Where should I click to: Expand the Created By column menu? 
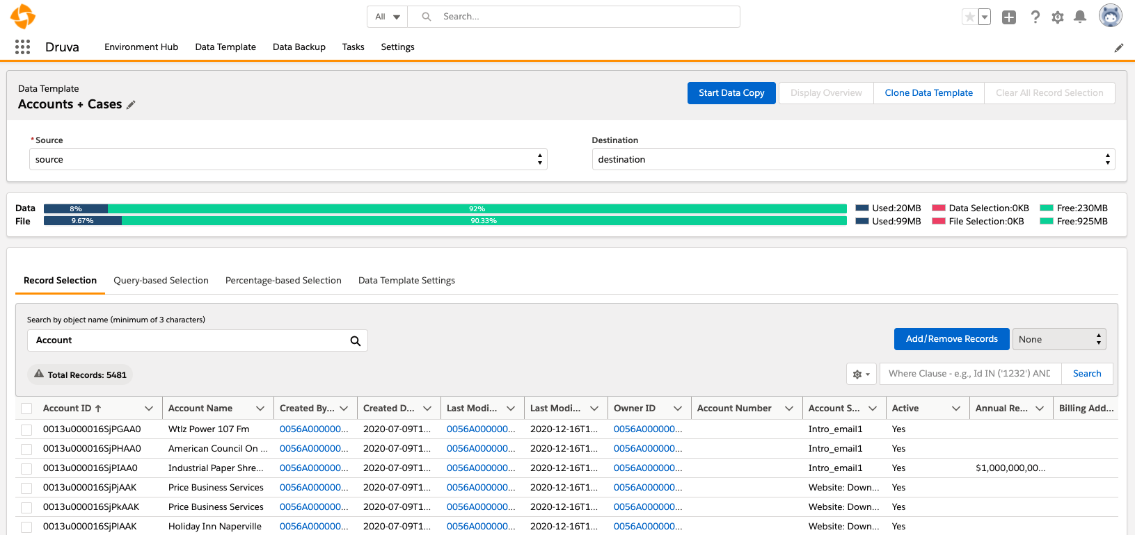(344, 409)
